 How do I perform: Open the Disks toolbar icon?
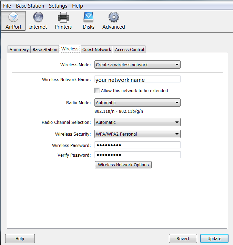(89, 21)
